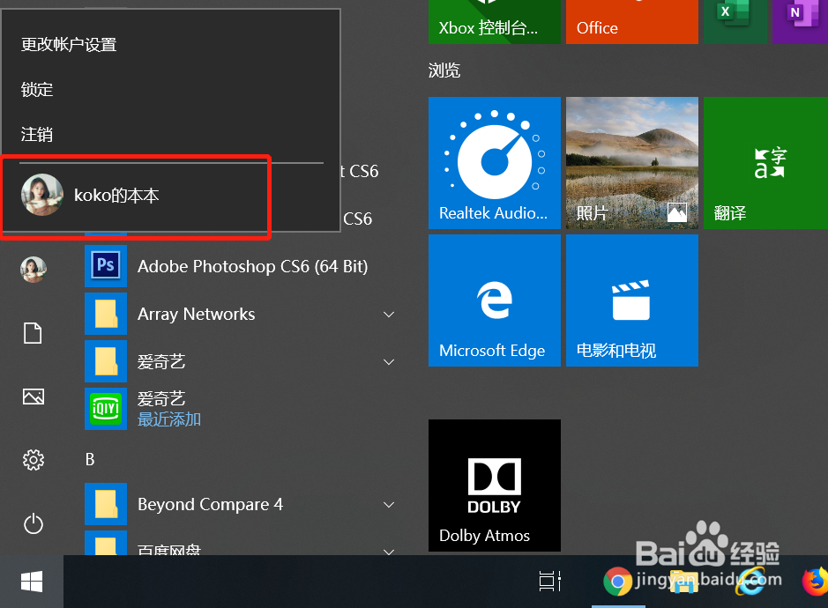Open the 电影和电视 tile
The width and height of the screenshot is (828, 608).
tap(631, 300)
